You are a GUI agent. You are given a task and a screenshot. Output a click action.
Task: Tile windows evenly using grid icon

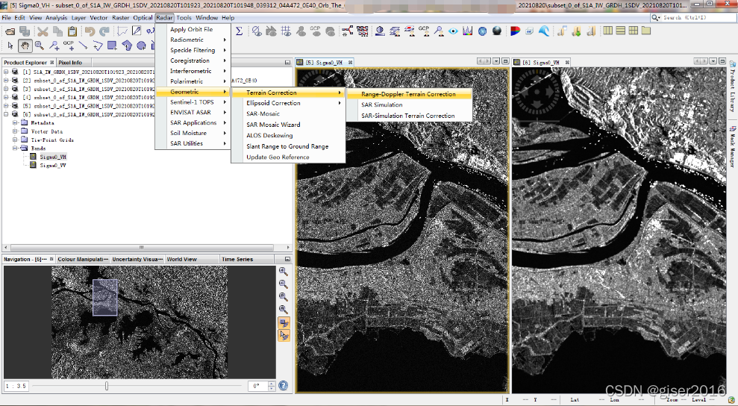click(633, 31)
